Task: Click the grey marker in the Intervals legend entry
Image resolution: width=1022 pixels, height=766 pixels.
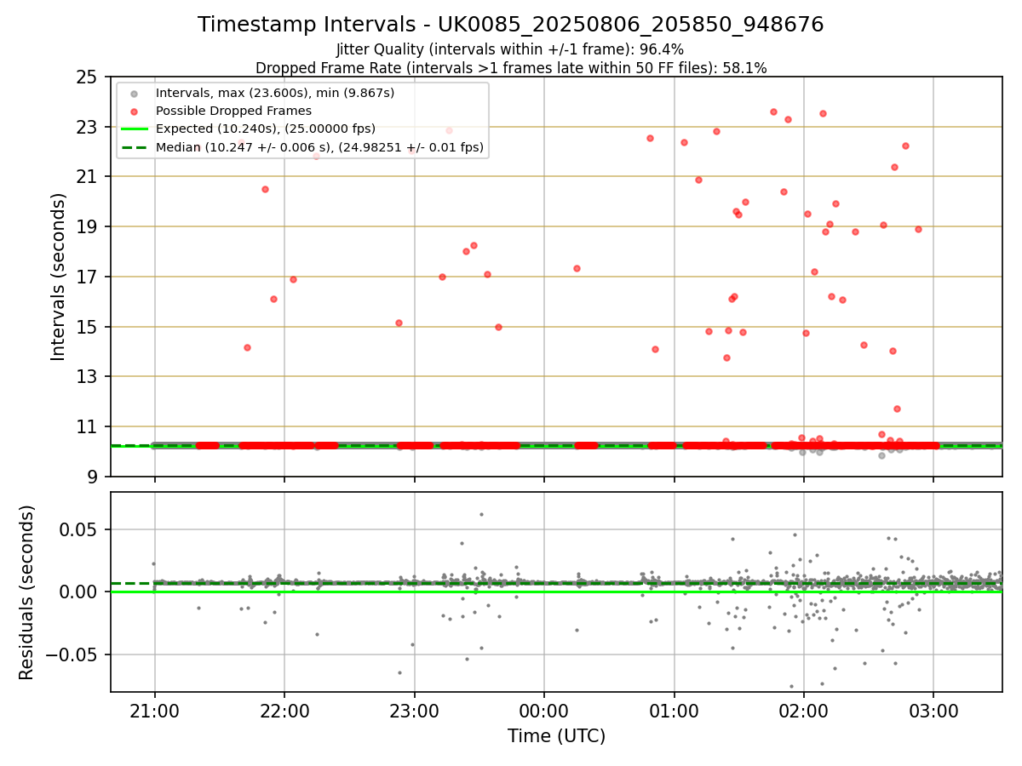Action: (x=134, y=93)
